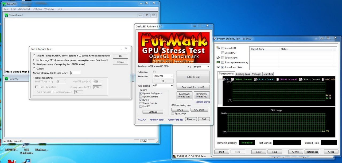Expand the Anti-aliasing dropdown

(163, 86)
